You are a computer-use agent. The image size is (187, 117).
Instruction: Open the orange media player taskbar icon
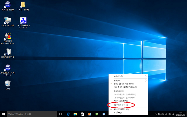coord(89,114)
